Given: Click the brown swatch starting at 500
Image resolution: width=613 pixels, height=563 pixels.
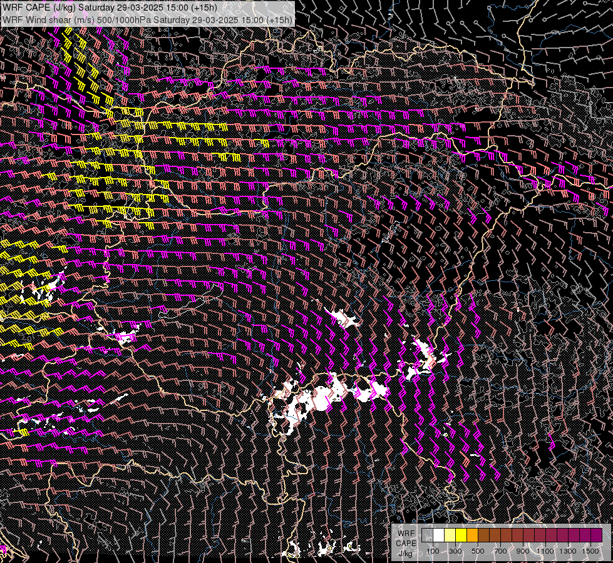Looking at the screenshot, I should [x=483, y=535].
